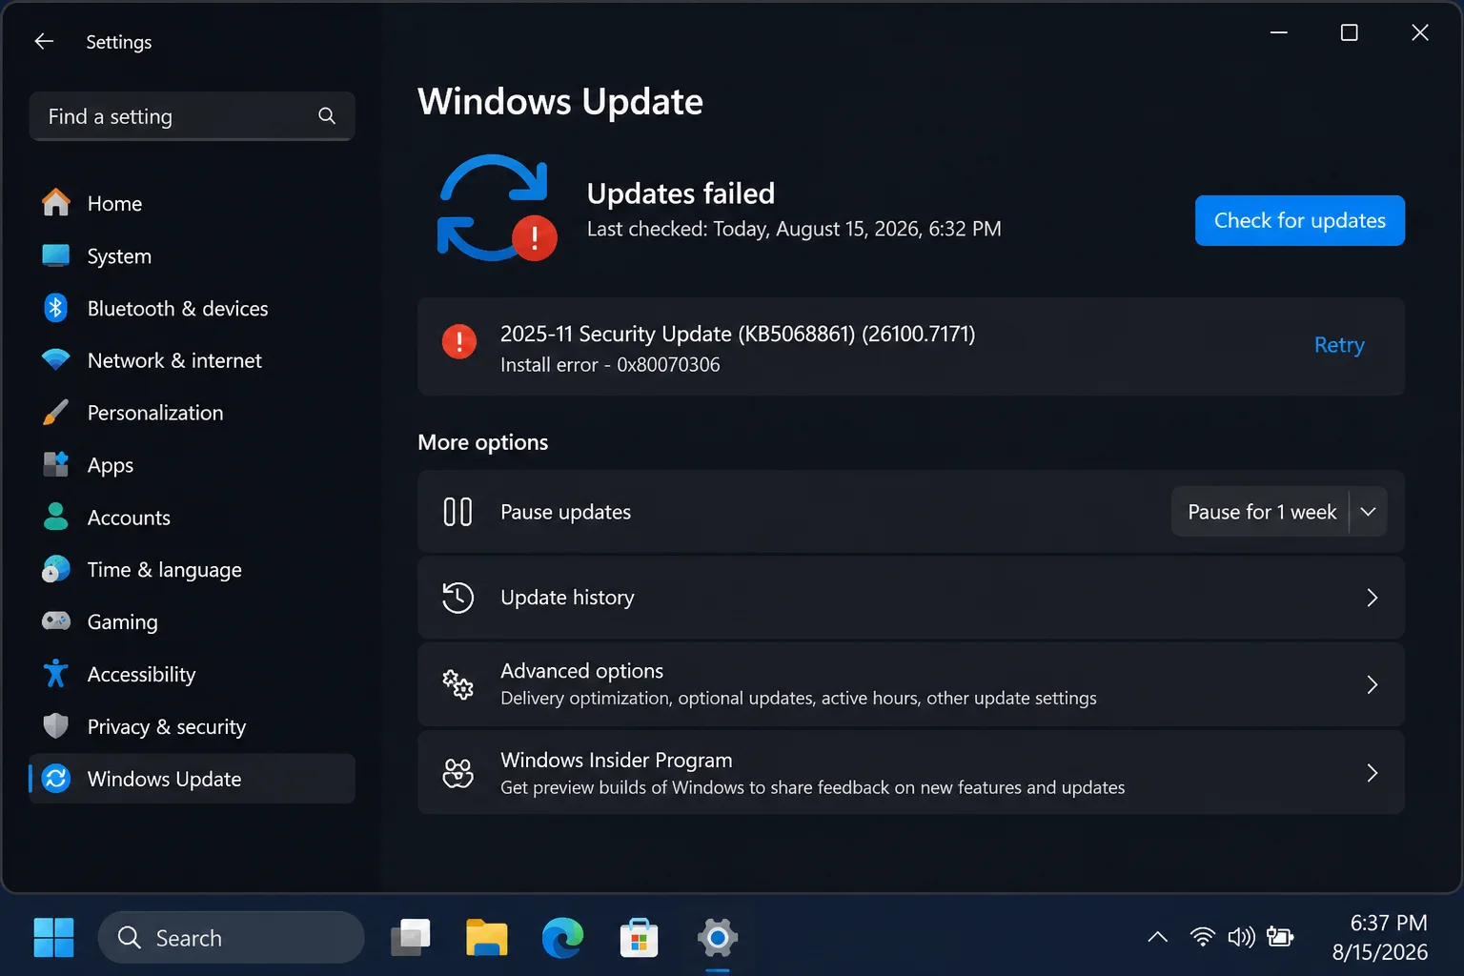Open Accessibility settings

[193, 674]
